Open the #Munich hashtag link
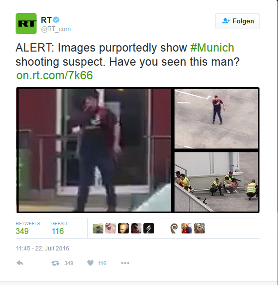The width and height of the screenshot is (278, 285). [x=212, y=48]
